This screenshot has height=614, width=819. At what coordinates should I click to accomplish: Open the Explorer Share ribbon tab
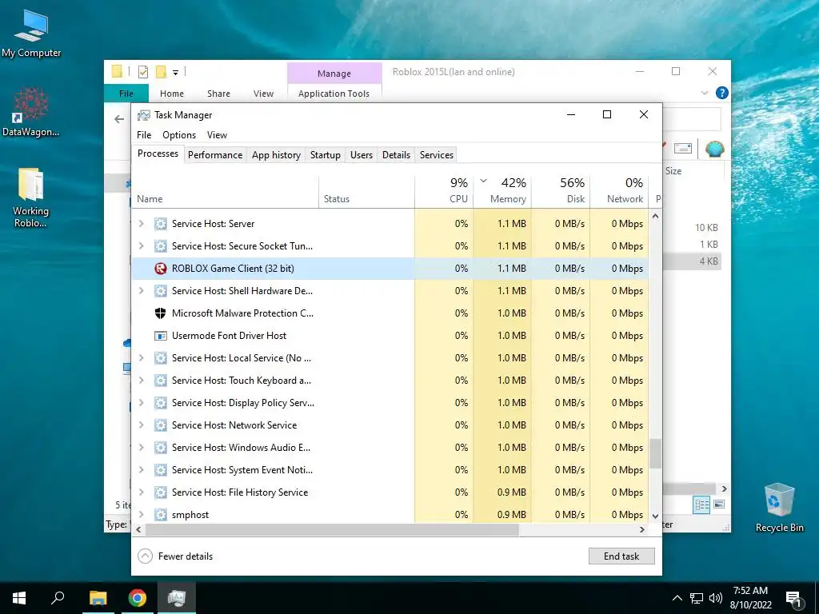click(x=218, y=94)
